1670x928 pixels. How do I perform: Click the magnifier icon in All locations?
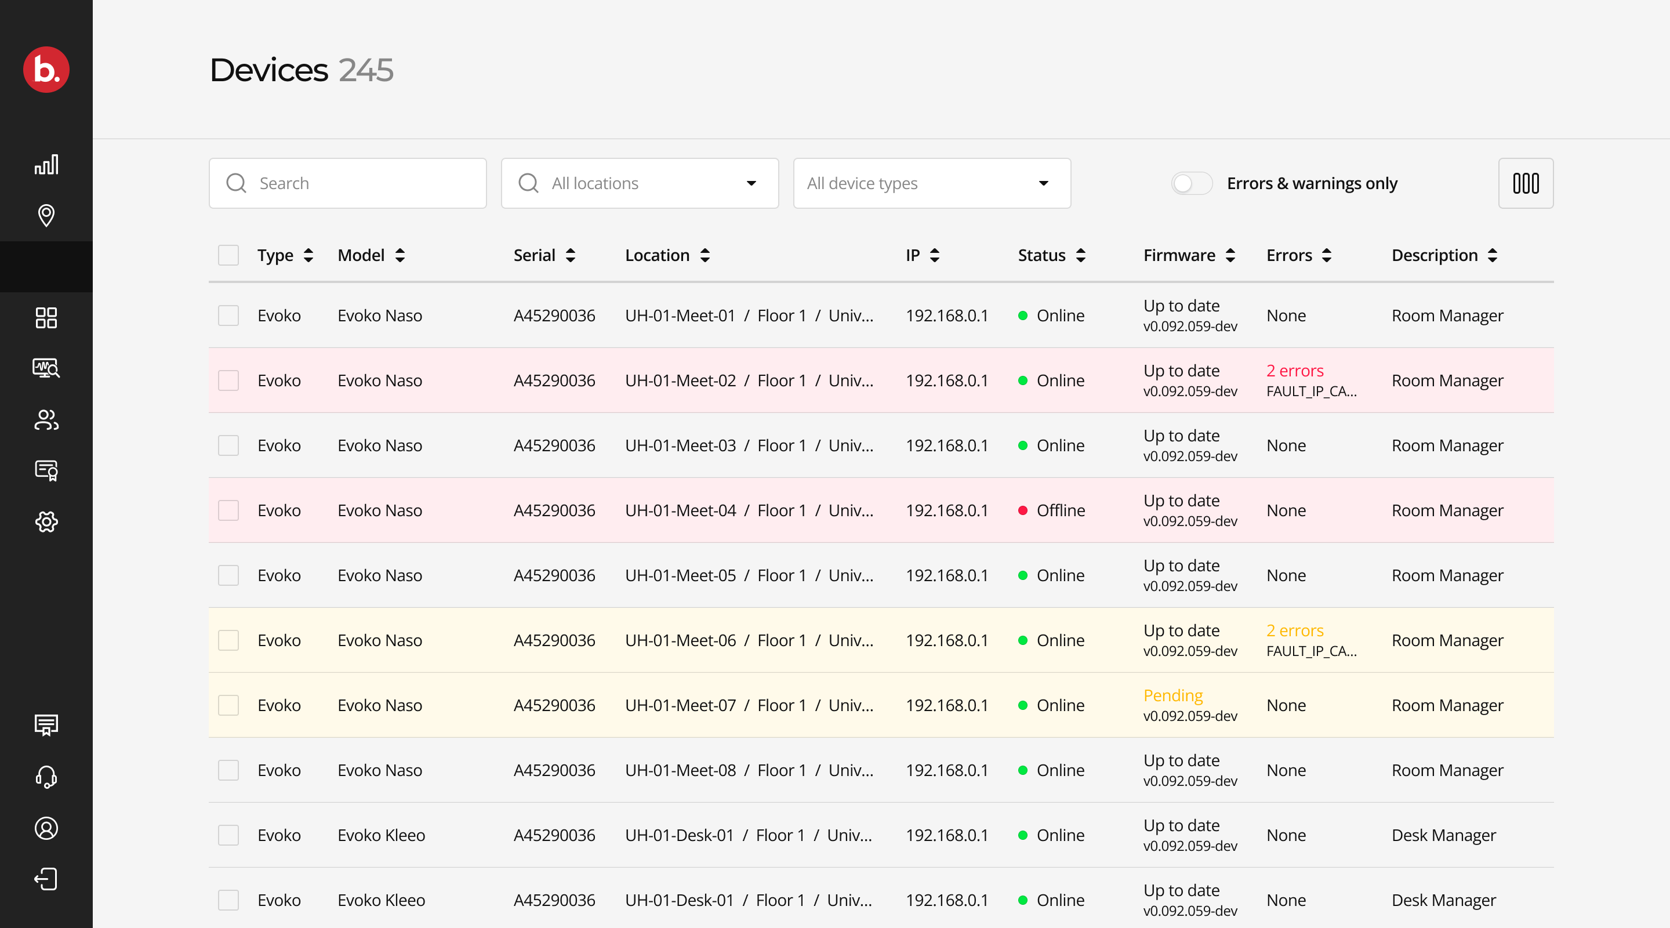[528, 183]
